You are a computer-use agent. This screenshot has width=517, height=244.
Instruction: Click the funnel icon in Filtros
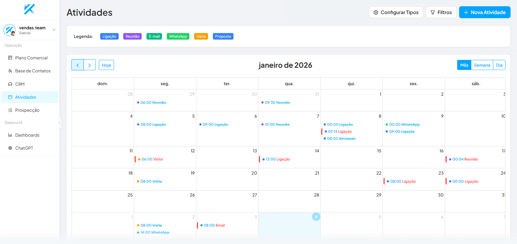coord(433,12)
